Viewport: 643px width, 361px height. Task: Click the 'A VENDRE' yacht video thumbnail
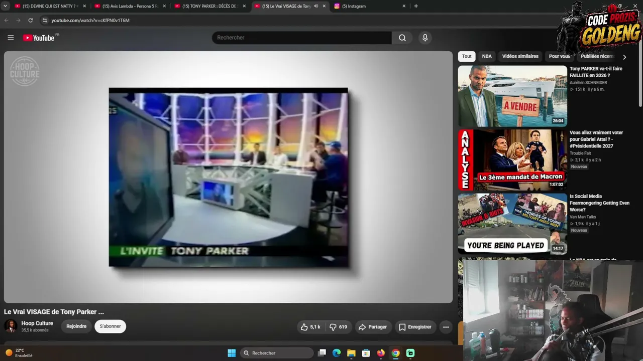(512, 96)
